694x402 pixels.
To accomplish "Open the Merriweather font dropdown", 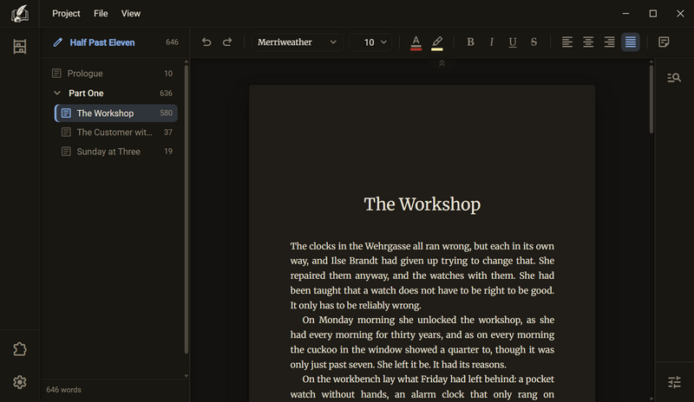I will (x=297, y=42).
